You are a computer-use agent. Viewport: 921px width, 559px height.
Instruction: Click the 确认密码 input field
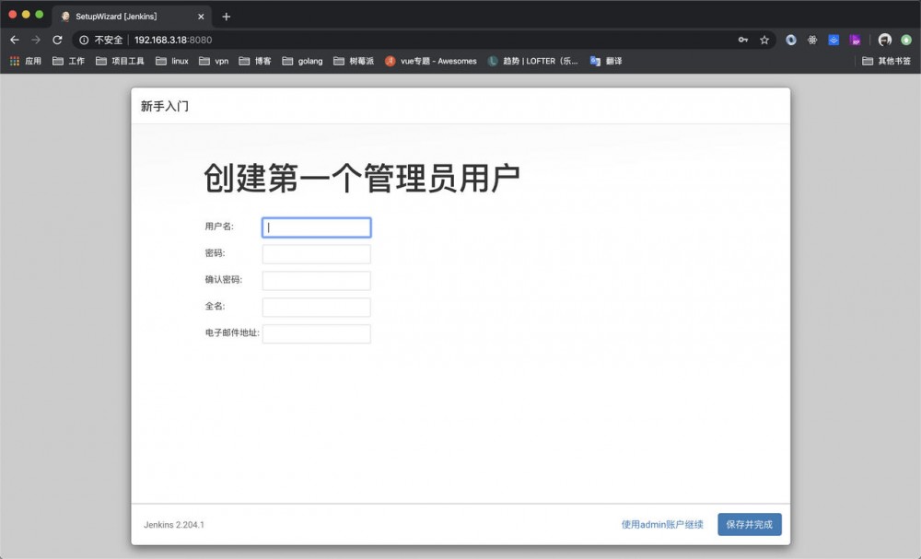[x=316, y=280]
